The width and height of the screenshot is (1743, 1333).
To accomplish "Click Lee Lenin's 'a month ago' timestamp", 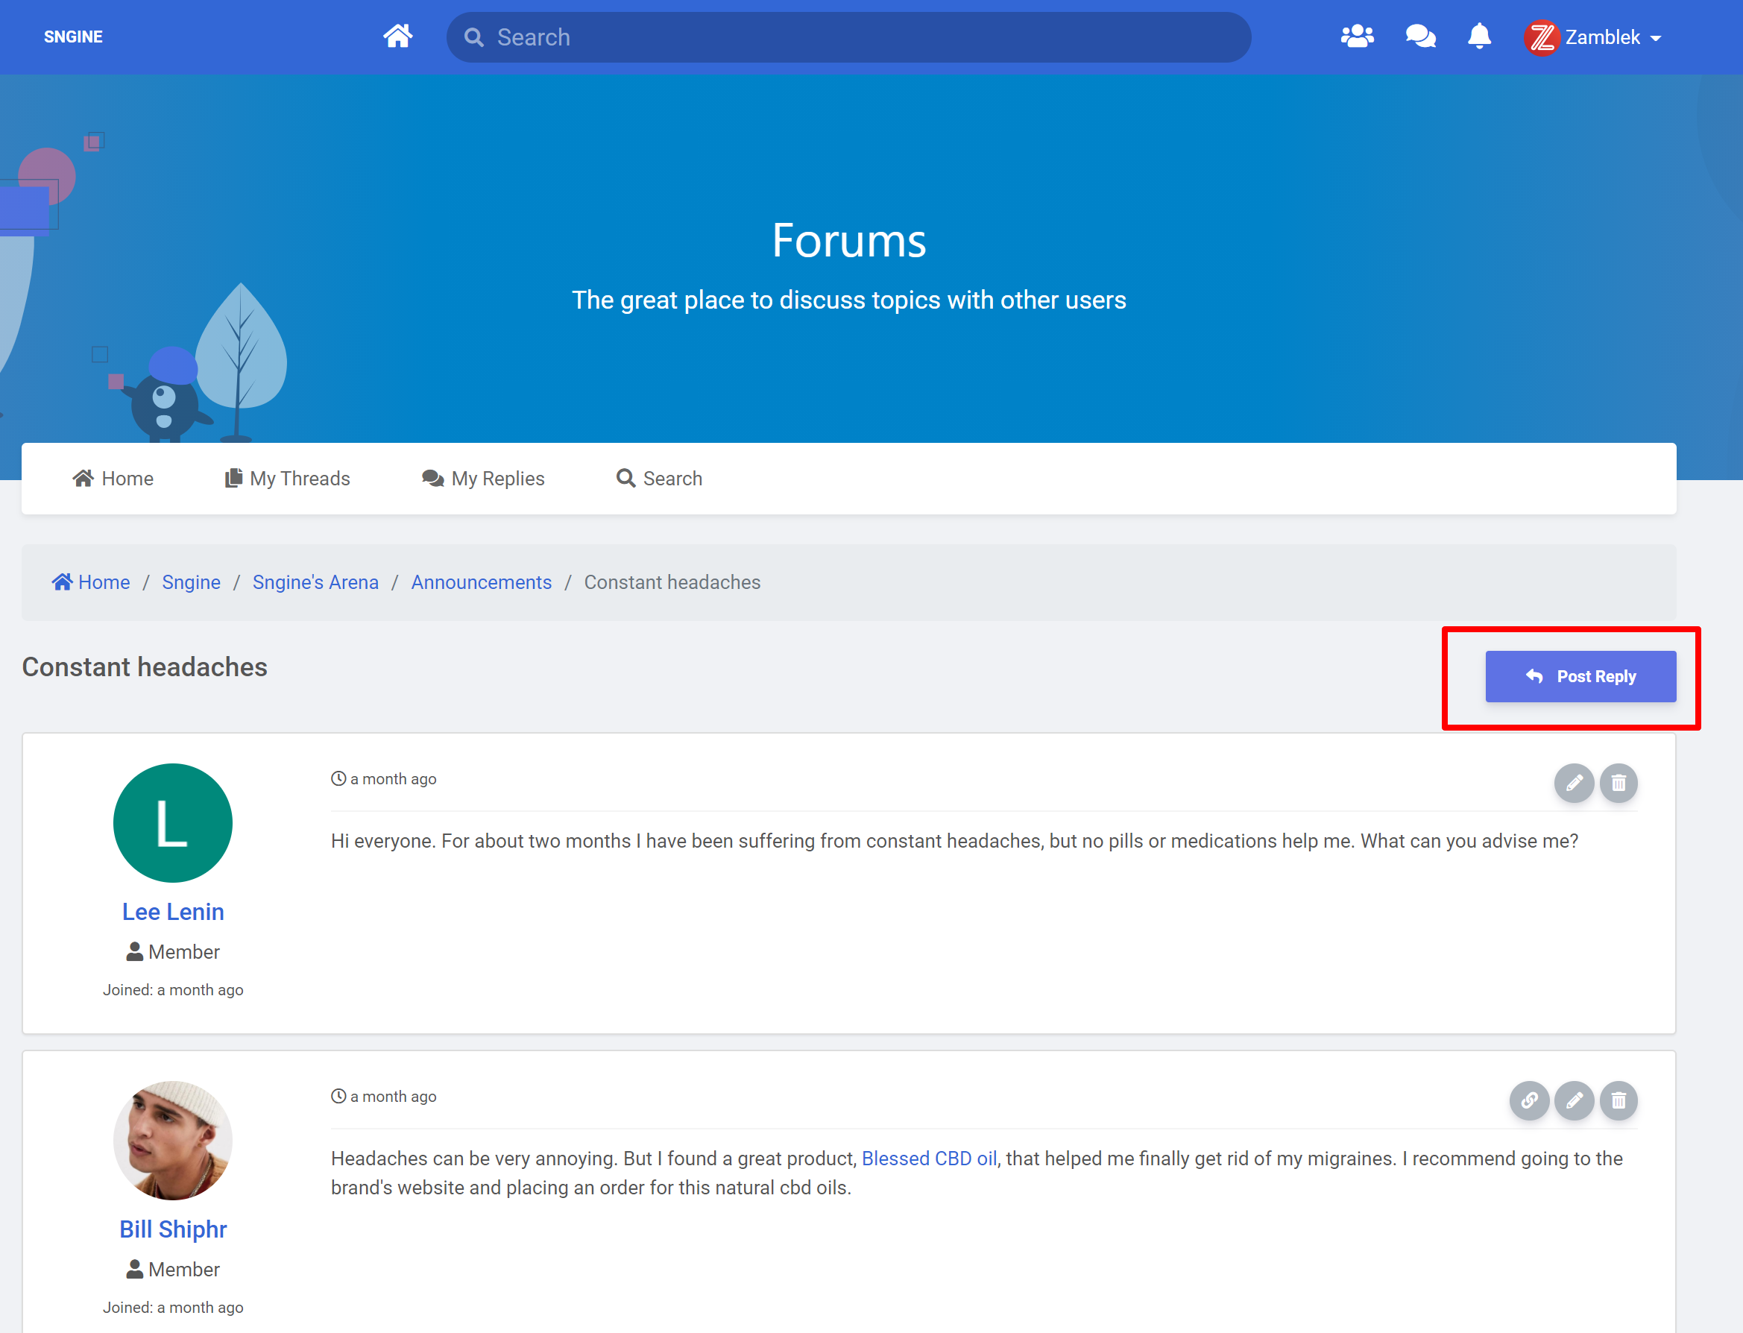I will click(x=384, y=779).
